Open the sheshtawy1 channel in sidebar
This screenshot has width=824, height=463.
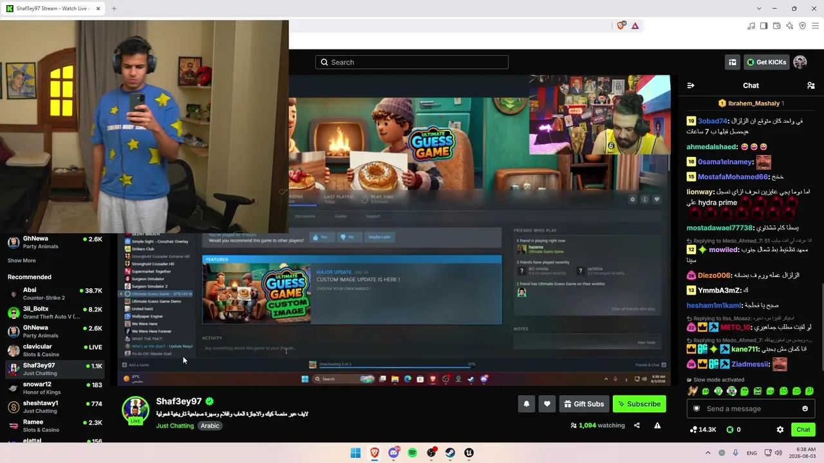point(55,407)
